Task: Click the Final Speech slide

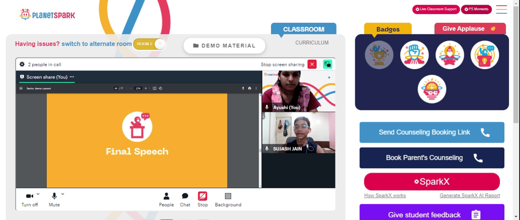Action: coord(137,141)
